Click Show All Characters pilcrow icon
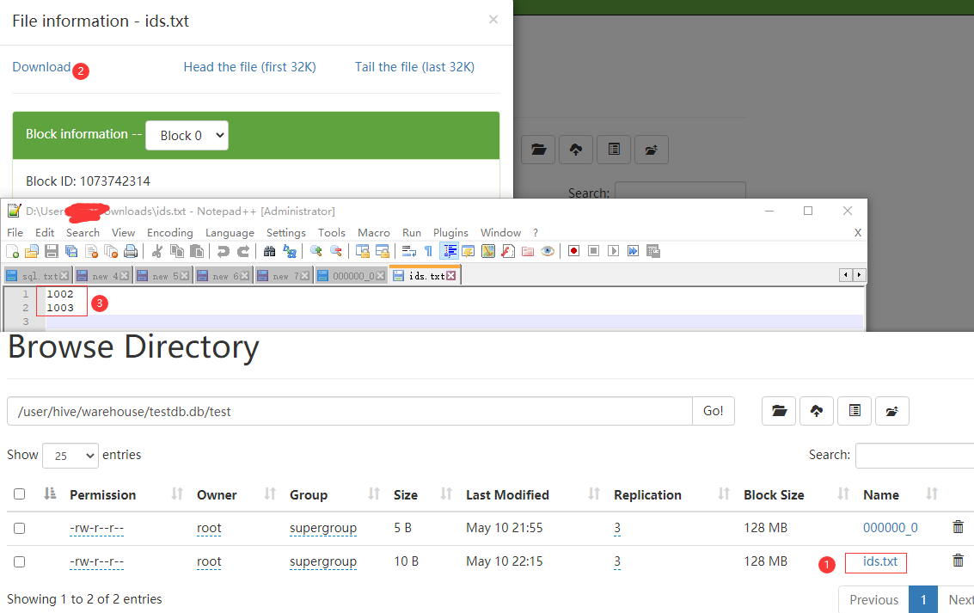Screen dimensions: 974x613 pyautogui.click(x=428, y=251)
